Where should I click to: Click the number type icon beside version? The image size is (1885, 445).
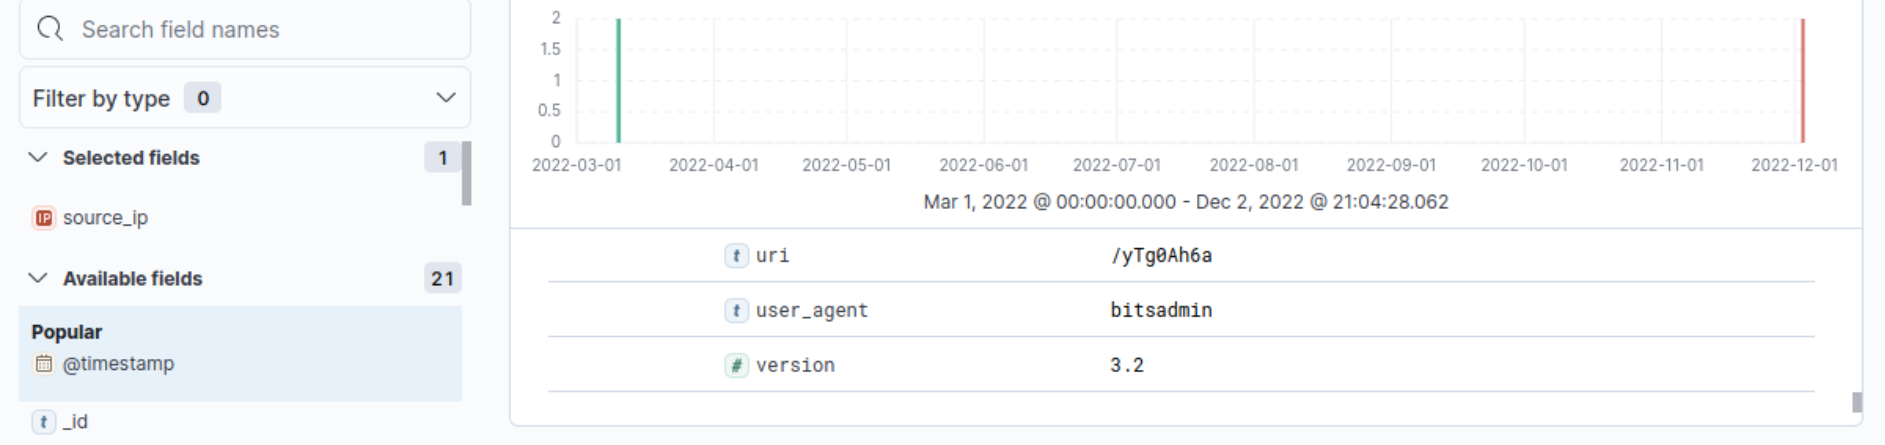[x=736, y=366]
